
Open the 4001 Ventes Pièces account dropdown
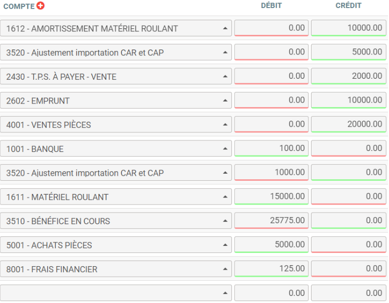116,125
